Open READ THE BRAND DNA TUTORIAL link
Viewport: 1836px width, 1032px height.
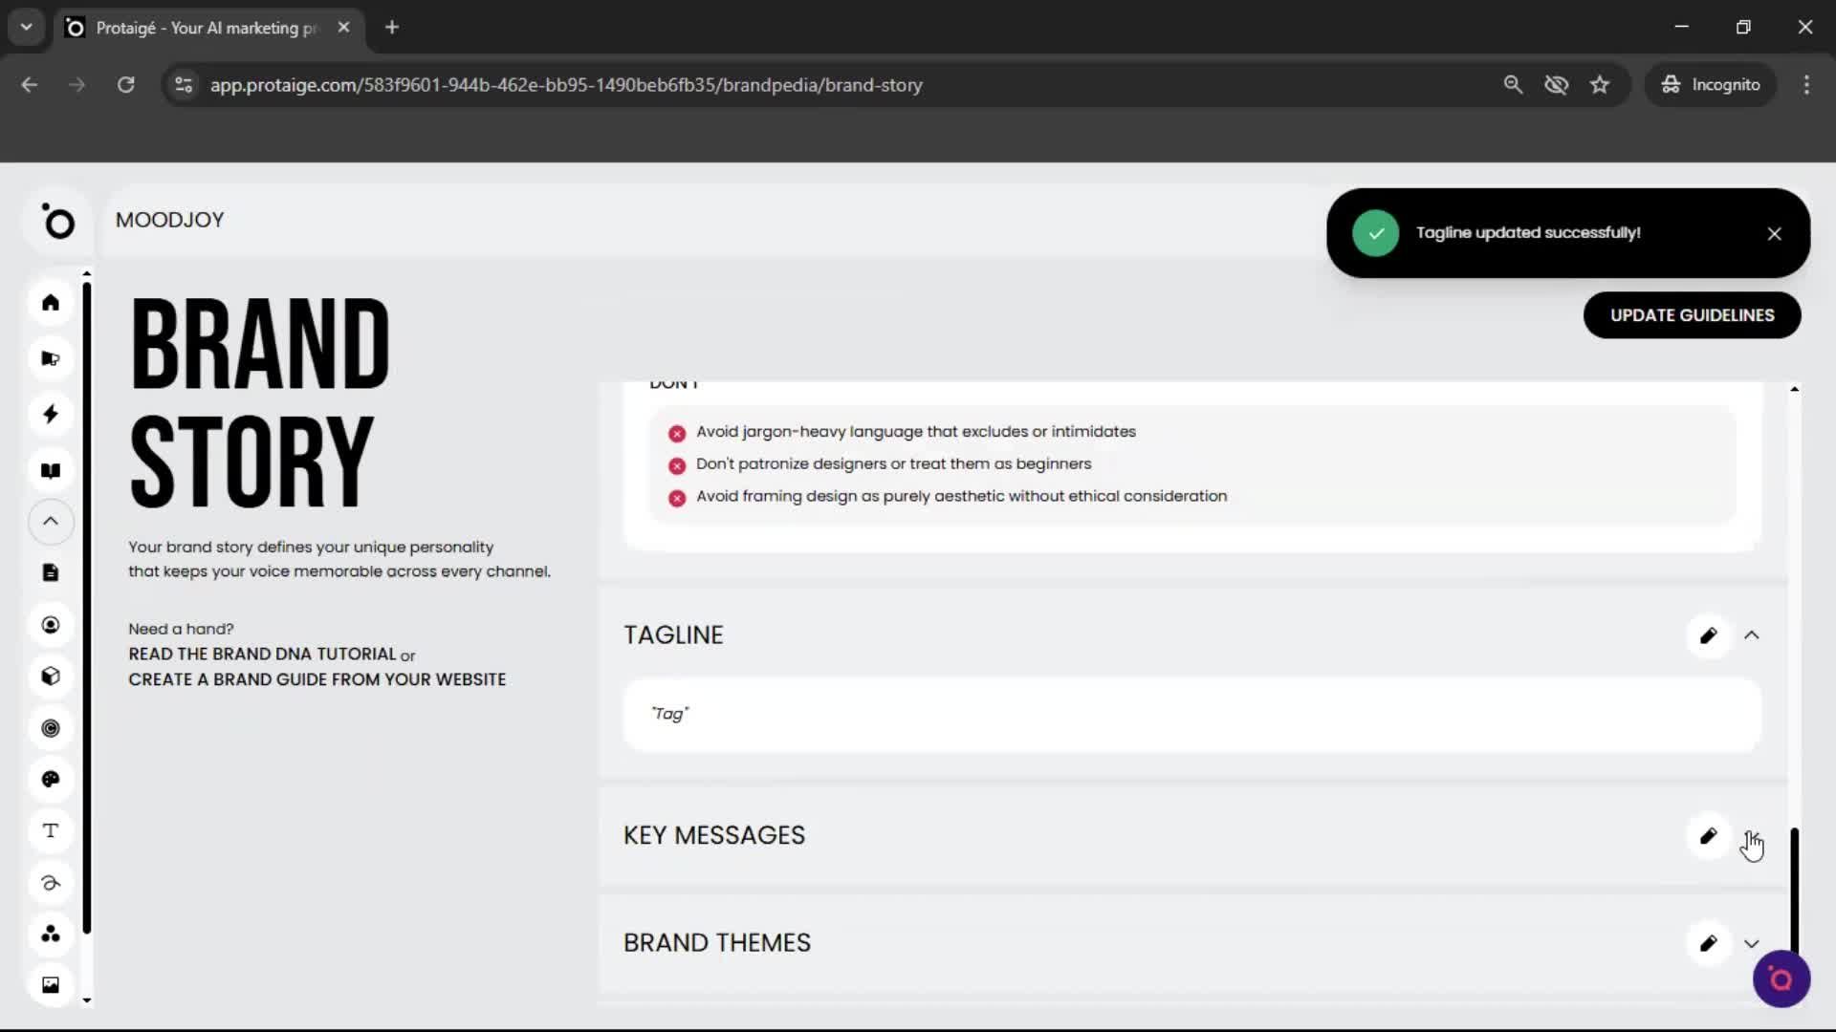coord(264,654)
